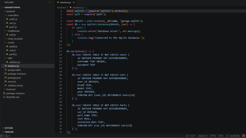The height and width of the screenshot is (138, 246).
Task: Click Ln 1, Col 1 cursor position
Action: 190,136
